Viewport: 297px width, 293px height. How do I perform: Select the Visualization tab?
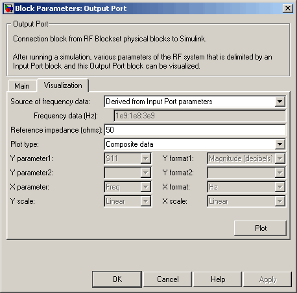63,85
